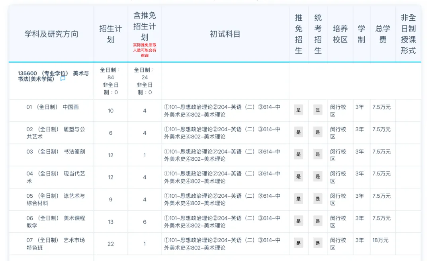Click the exemption count 1 for 书法篆刻

pyautogui.click(x=145, y=155)
